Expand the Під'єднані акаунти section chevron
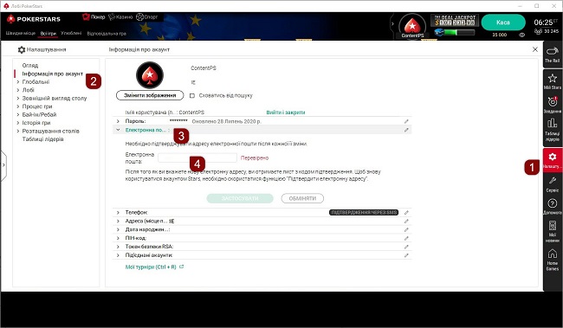The height and width of the screenshot is (328, 563). [118, 255]
